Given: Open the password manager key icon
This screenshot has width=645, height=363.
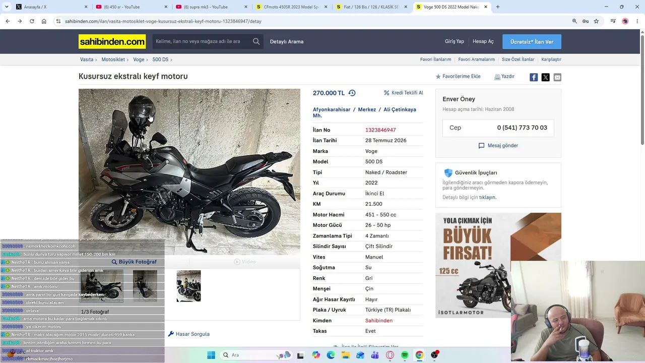Looking at the screenshot, I should (585, 21).
